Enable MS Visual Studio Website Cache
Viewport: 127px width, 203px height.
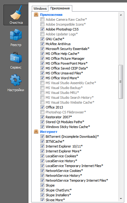click(x=42, y=102)
